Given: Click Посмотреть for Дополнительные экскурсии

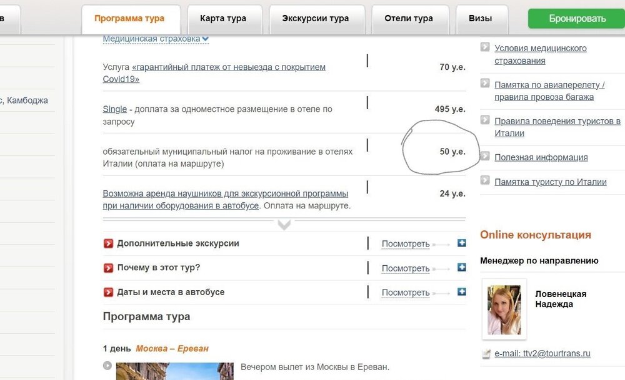Looking at the screenshot, I should point(406,244).
